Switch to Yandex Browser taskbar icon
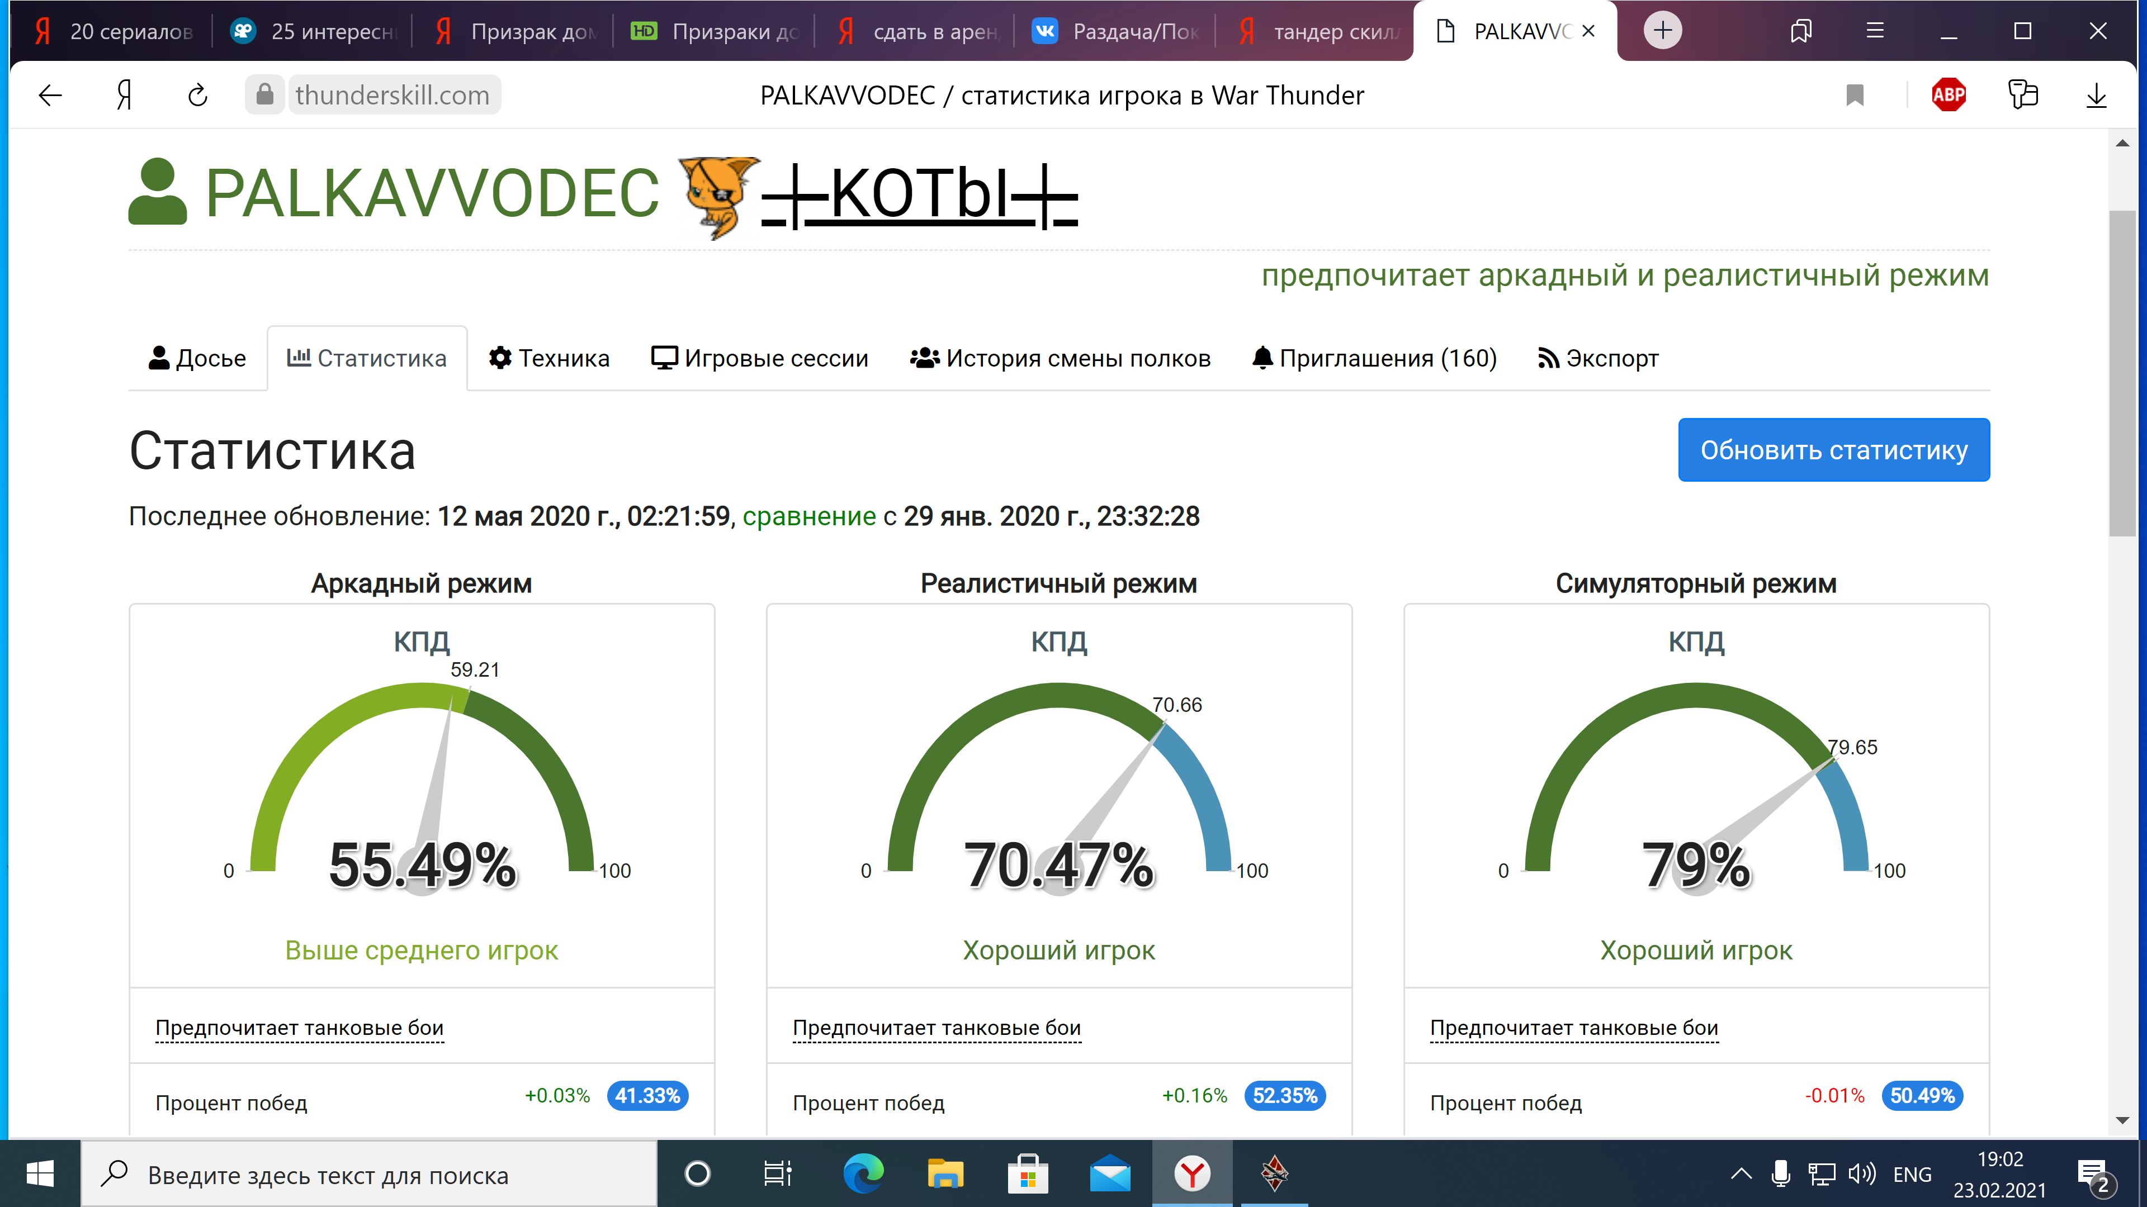Image resolution: width=2147 pixels, height=1207 pixels. coord(1193,1175)
